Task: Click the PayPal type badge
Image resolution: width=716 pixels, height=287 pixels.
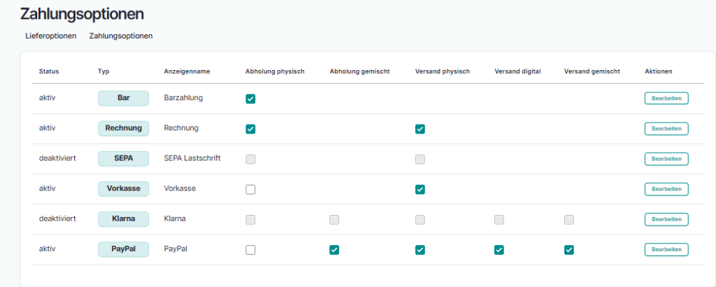Action: pyautogui.click(x=123, y=249)
